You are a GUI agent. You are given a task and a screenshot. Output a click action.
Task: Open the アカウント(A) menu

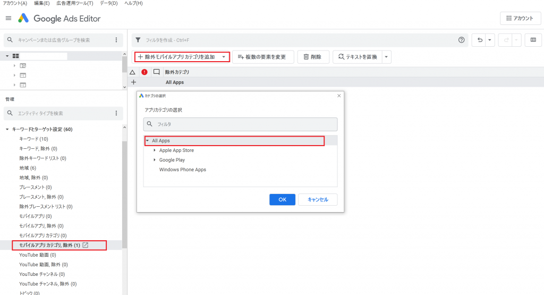point(15,3)
